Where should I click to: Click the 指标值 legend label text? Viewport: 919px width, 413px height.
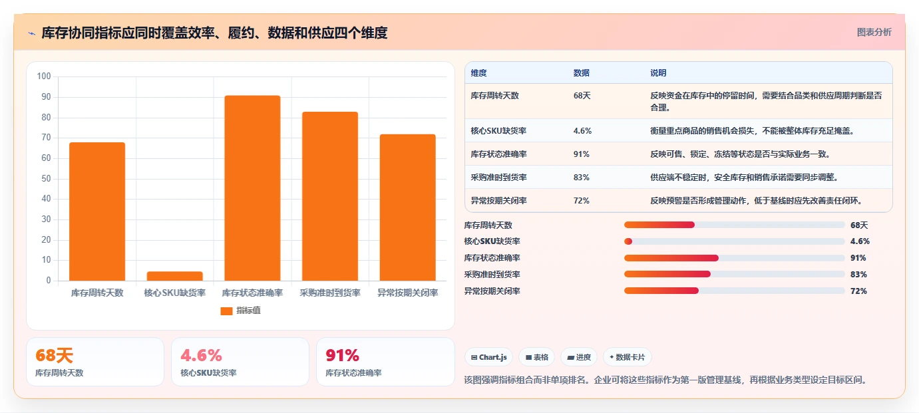point(248,311)
